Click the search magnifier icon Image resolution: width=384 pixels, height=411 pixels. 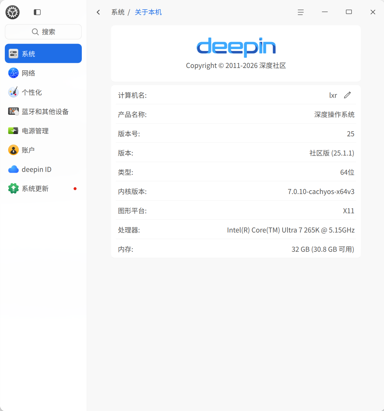tap(35, 32)
